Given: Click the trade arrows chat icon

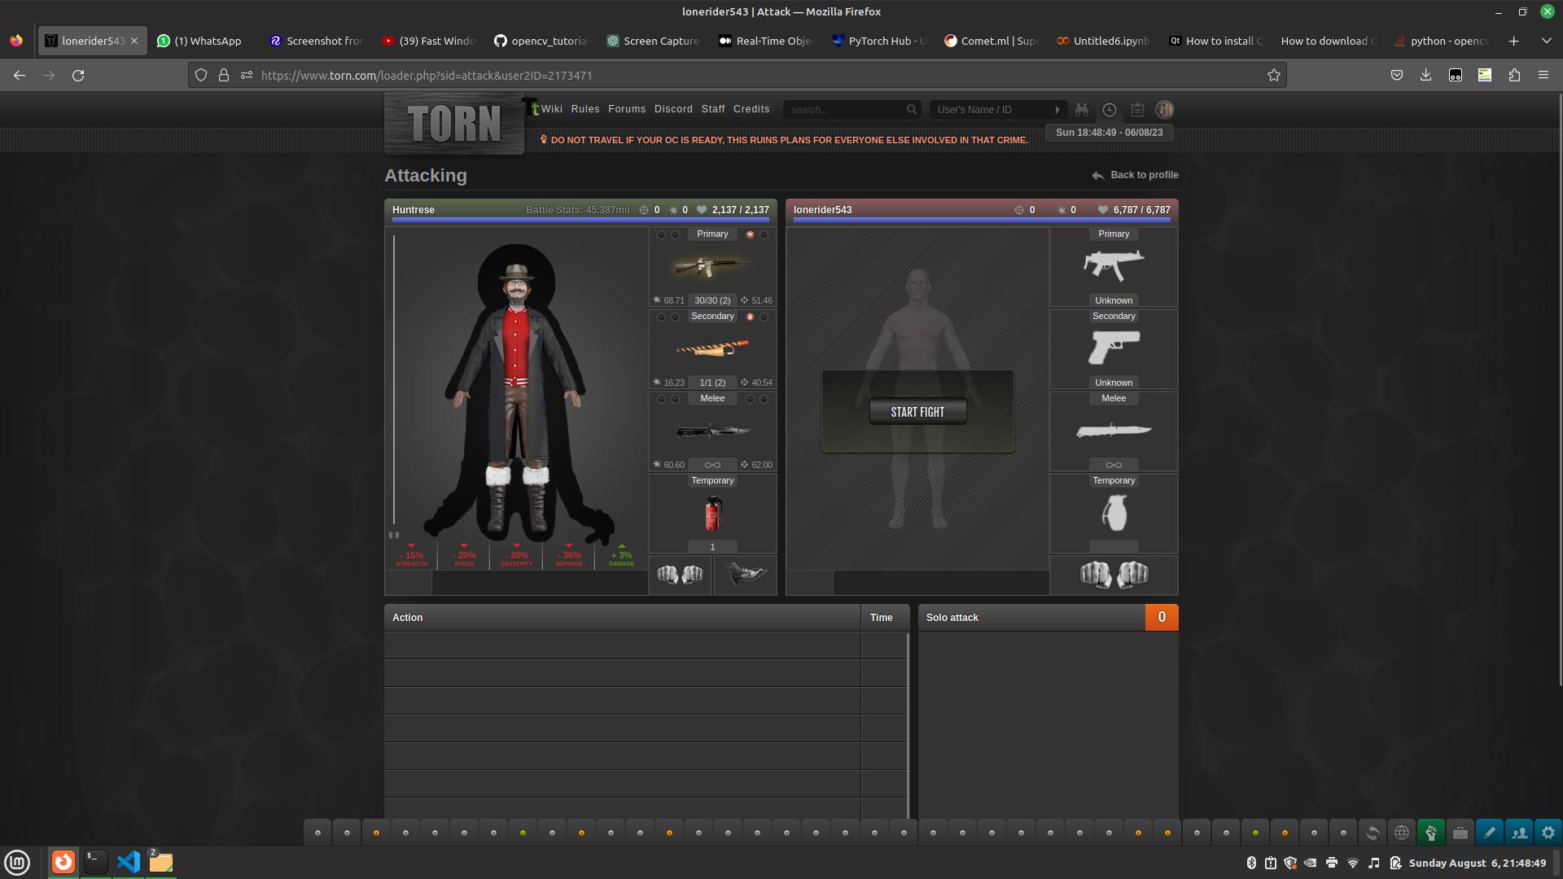Looking at the screenshot, I should [x=1373, y=833].
